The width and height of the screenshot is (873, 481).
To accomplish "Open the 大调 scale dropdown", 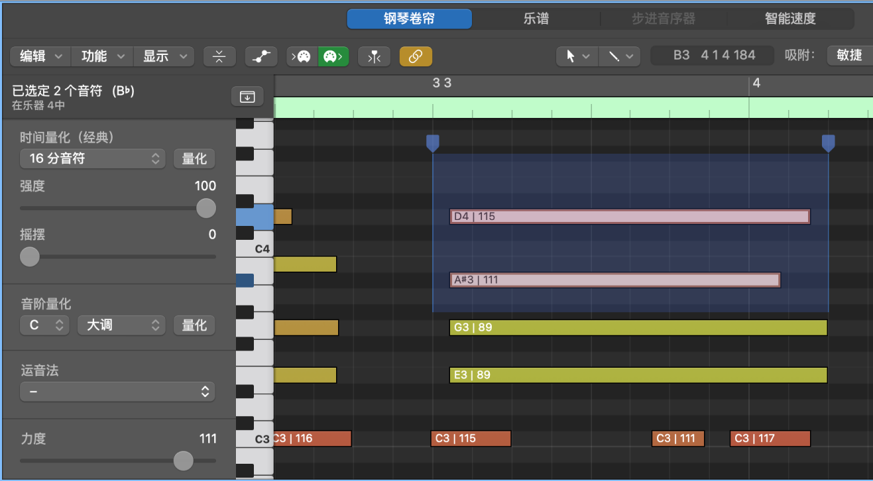I will tap(121, 325).
